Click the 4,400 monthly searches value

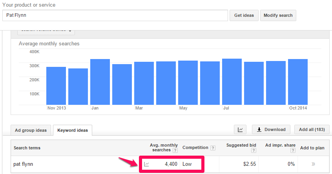(x=171, y=164)
